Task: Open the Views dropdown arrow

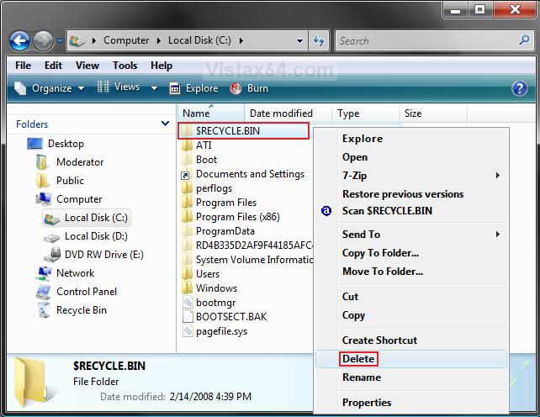Action: (x=155, y=88)
